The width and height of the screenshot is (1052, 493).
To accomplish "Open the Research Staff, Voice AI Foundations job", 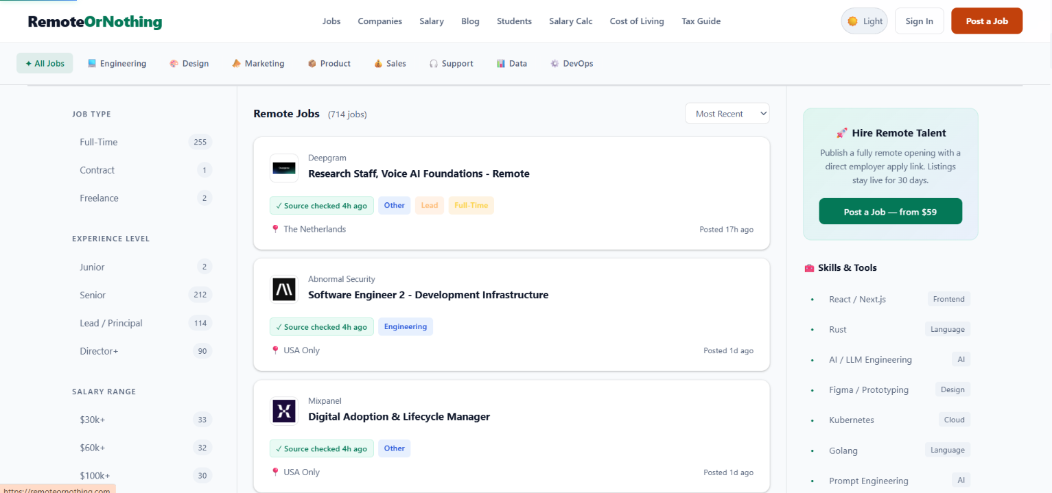I will click(x=419, y=173).
